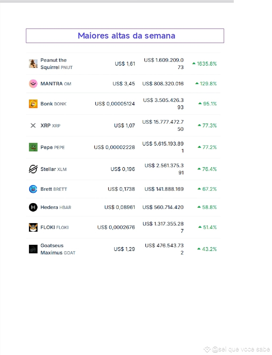Click the FLOKI dog icon
The image size is (272, 355).
tap(33, 227)
